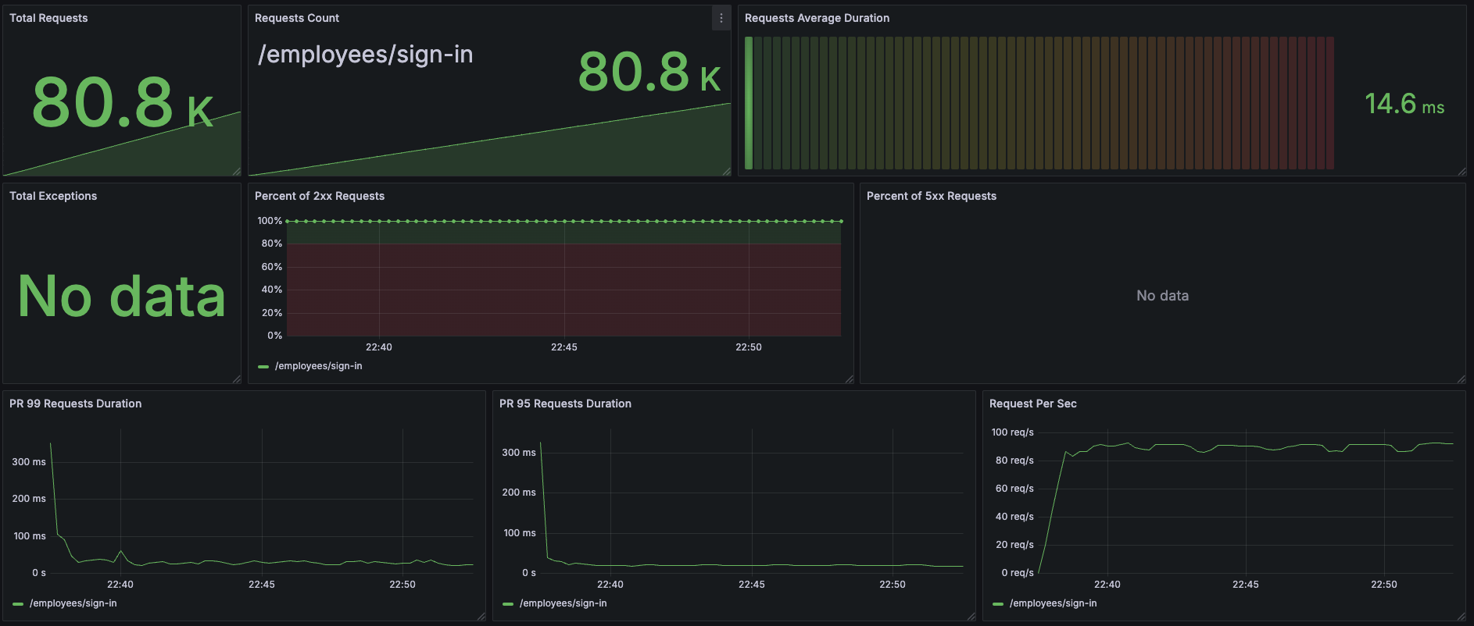Screen dimensions: 1474x626
Task: Click the Total Exceptions panel title
Action: (53, 196)
